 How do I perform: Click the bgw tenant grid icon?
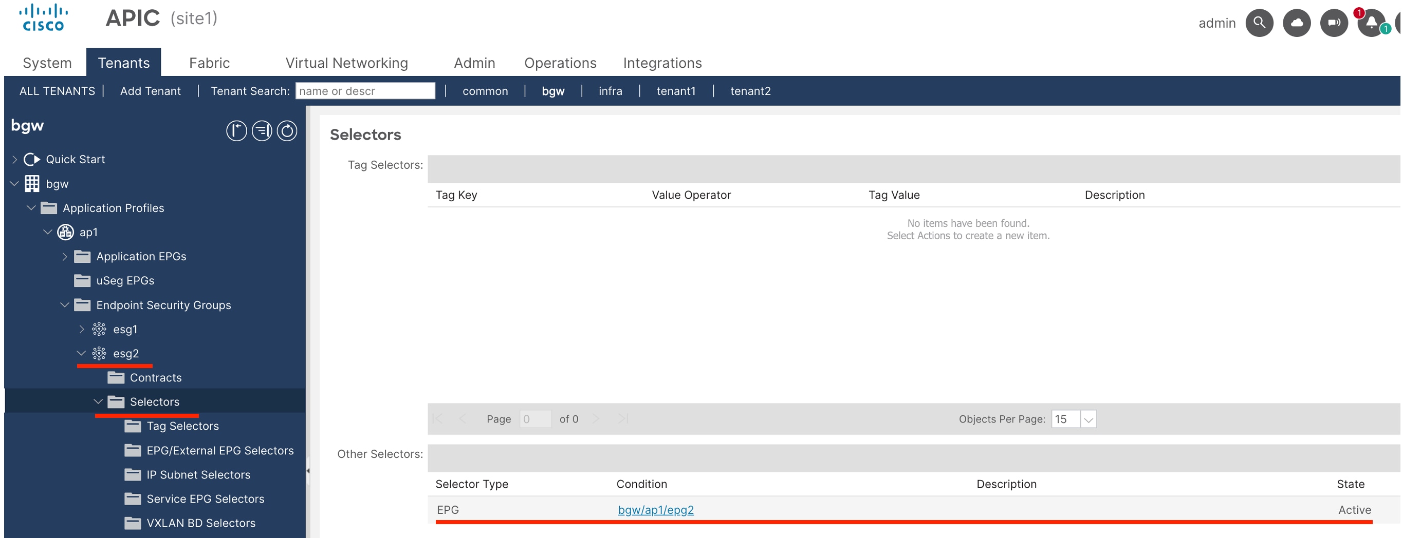click(32, 184)
